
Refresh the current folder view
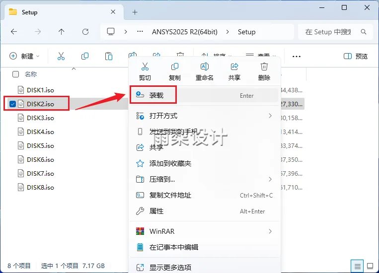(x=85, y=32)
